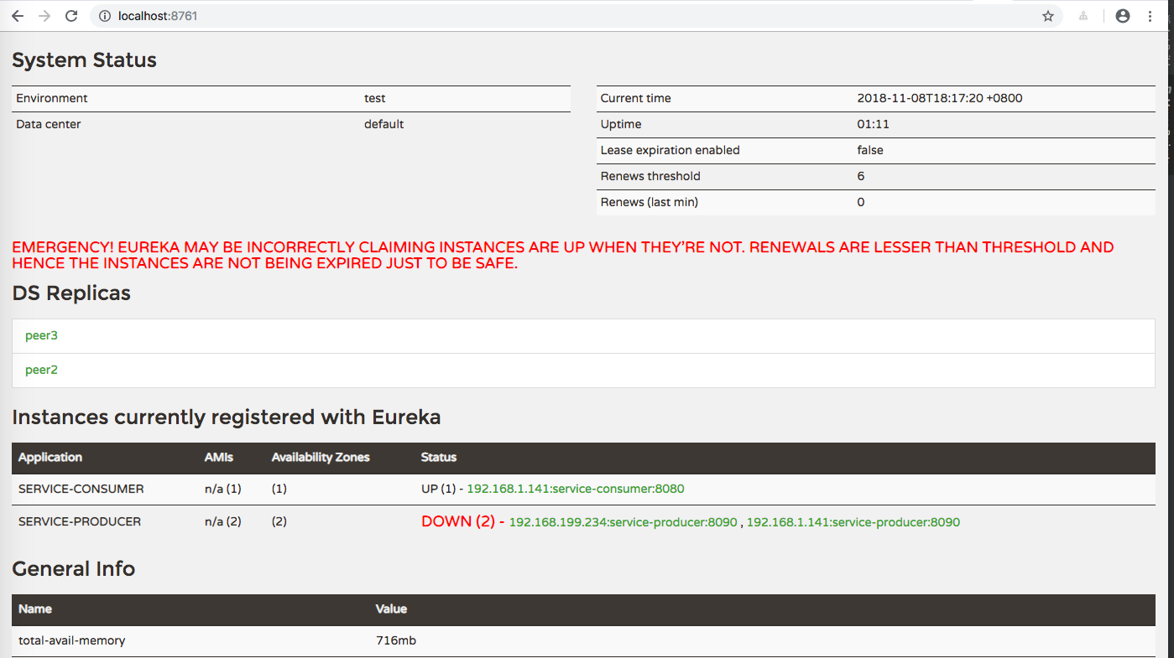The height and width of the screenshot is (658, 1174).
Task: Click the Value column header in General Info
Action: point(391,609)
